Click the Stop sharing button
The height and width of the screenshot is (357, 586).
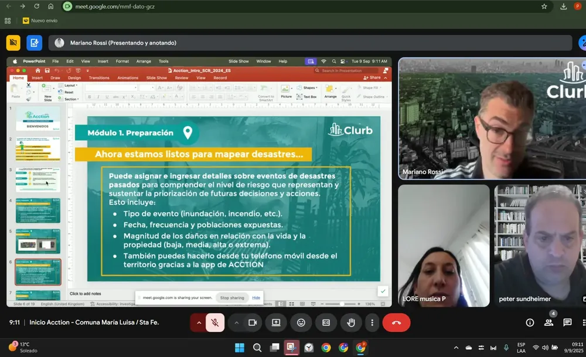[232, 298]
